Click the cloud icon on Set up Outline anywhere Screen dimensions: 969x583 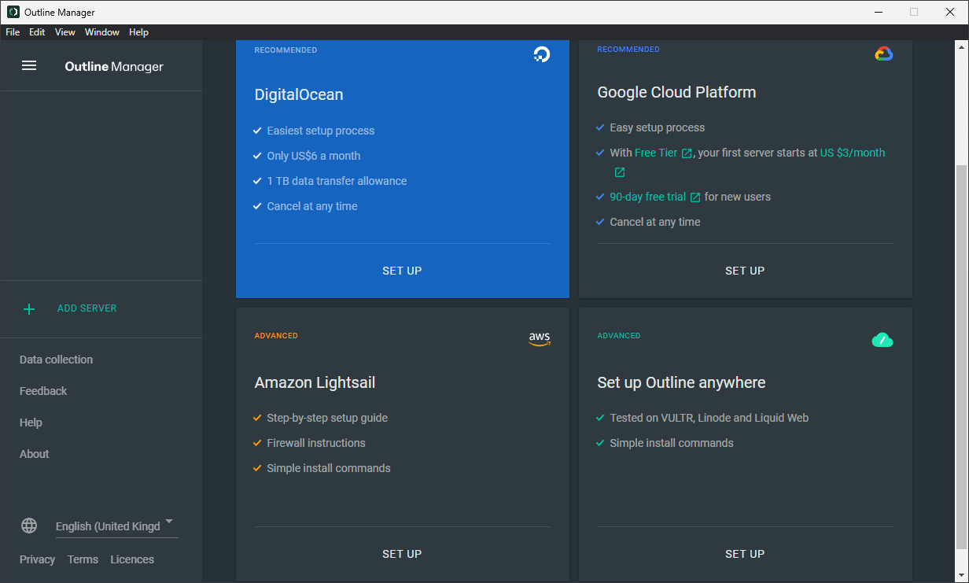[882, 340]
